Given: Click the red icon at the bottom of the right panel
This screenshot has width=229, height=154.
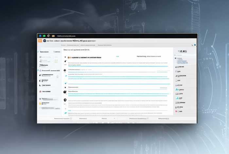Looking at the screenshot, I should point(177,111).
